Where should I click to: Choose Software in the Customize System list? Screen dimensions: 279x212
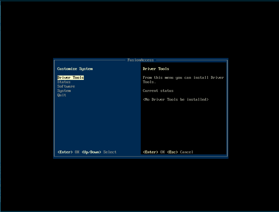point(66,86)
